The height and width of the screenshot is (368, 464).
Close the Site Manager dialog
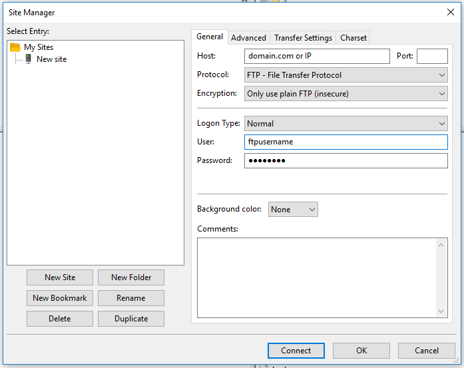coord(451,12)
